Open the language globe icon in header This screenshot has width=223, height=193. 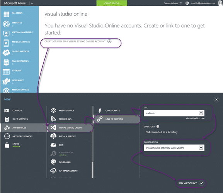click(187, 3)
